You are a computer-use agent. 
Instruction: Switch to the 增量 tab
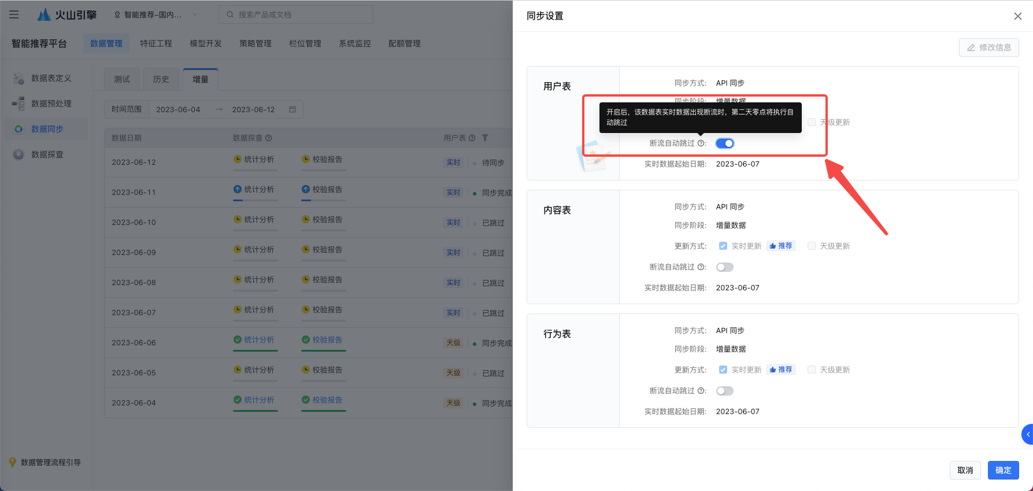pyautogui.click(x=201, y=79)
